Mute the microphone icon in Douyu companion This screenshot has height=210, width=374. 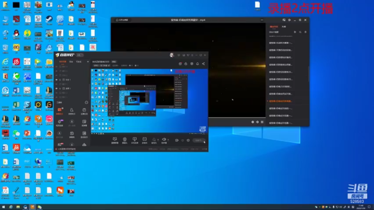pyautogui.click(x=154, y=140)
